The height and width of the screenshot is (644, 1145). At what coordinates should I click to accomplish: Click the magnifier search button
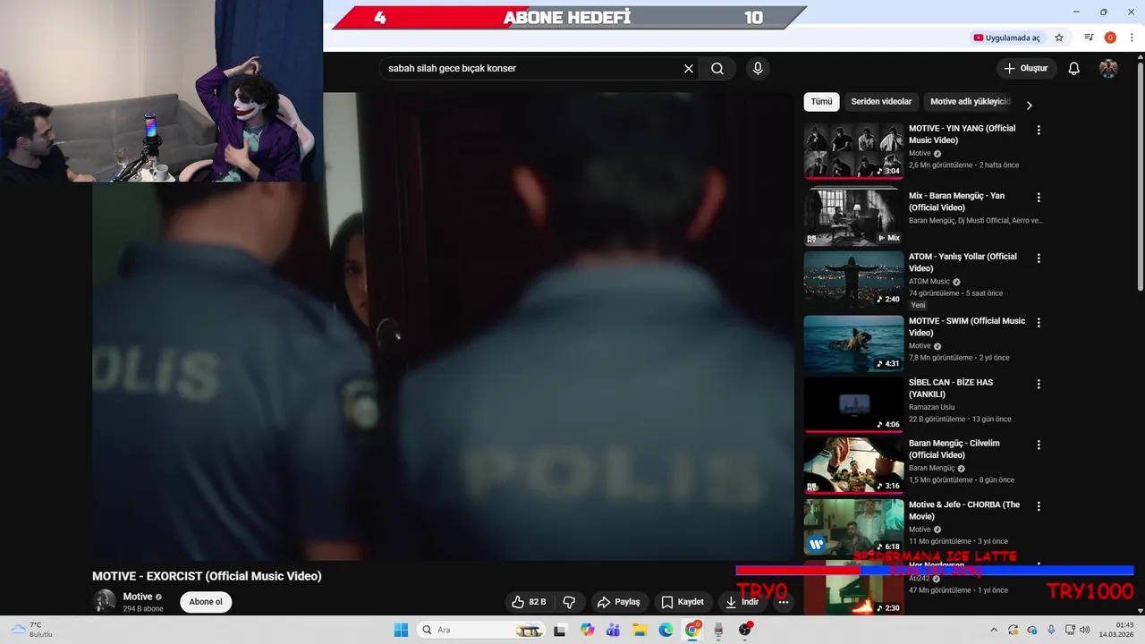717,68
